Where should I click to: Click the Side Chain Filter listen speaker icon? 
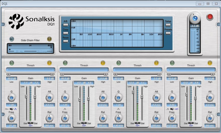tap(12, 39)
